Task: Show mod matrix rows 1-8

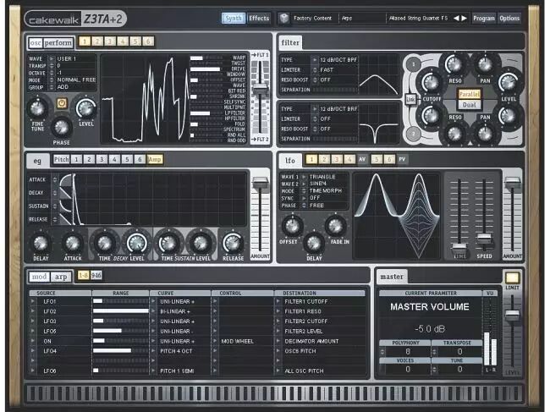Action: click(83, 276)
